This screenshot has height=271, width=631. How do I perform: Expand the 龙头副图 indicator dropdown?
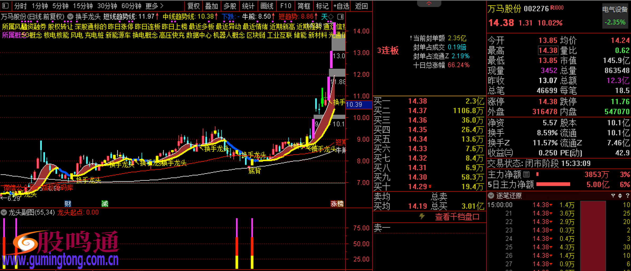(4, 212)
